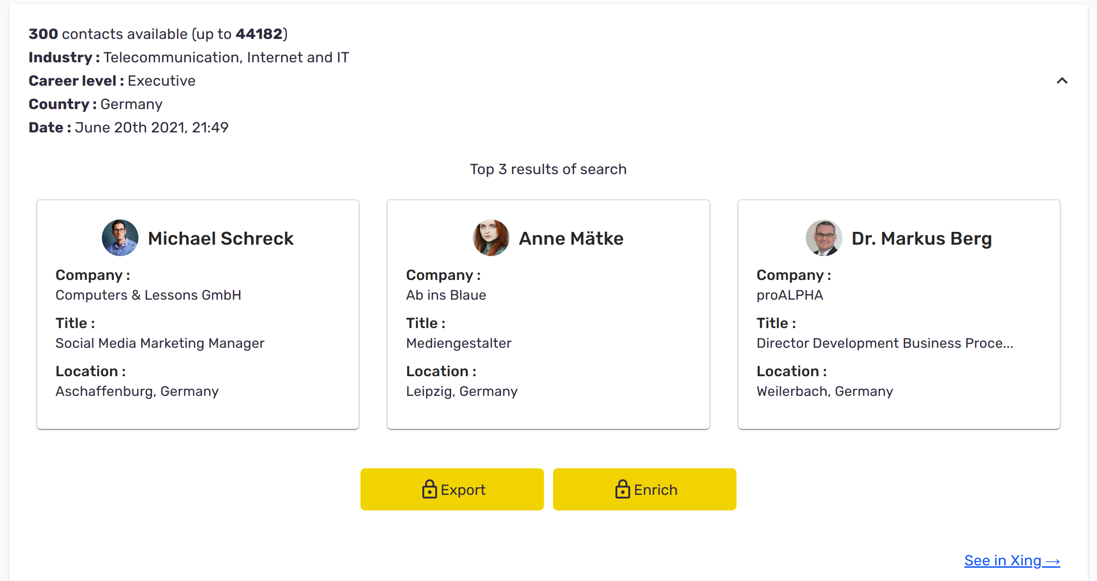The height and width of the screenshot is (581, 1097).
Task: Select the Anne Mätke name heading
Action: click(571, 238)
